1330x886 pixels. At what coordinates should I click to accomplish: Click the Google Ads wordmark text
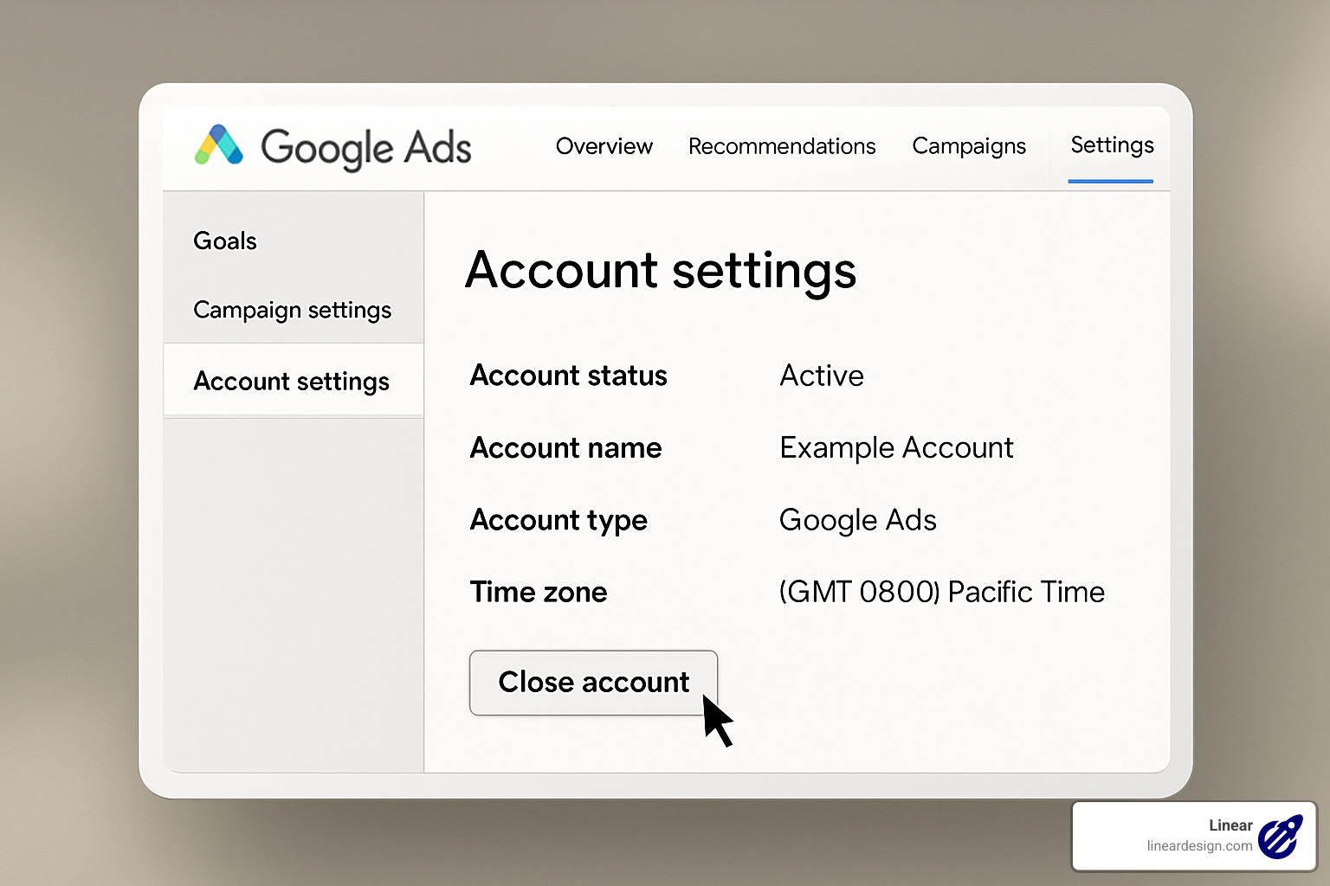point(366,148)
